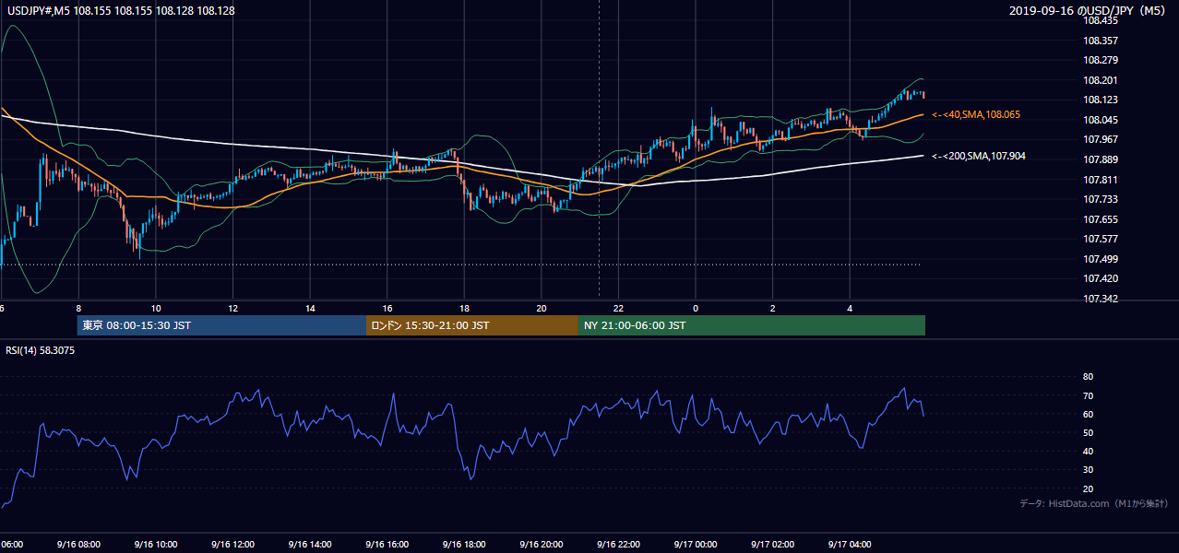Click the HistData.com data source credit
Image resolution: width=1179 pixels, height=553 pixels.
click(x=1094, y=503)
